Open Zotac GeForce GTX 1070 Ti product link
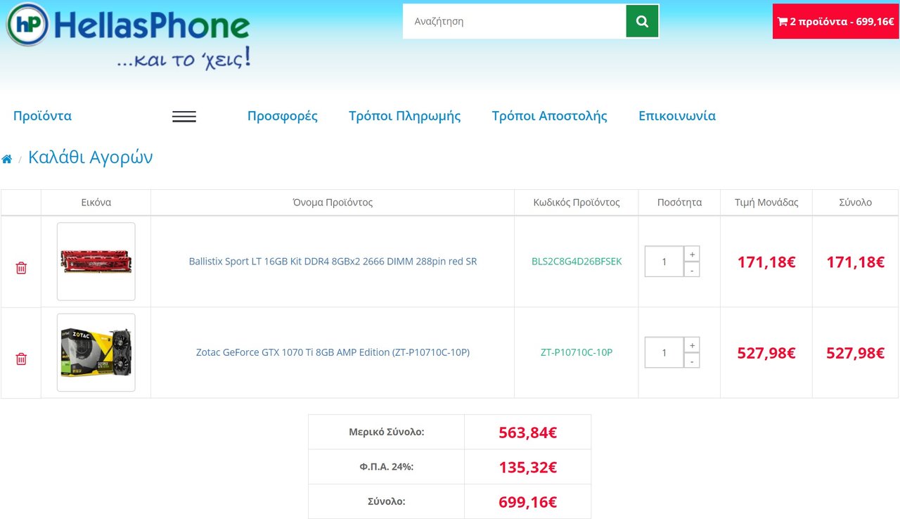The height and width of the screenshot is (519, 900). tap(333, 352)
